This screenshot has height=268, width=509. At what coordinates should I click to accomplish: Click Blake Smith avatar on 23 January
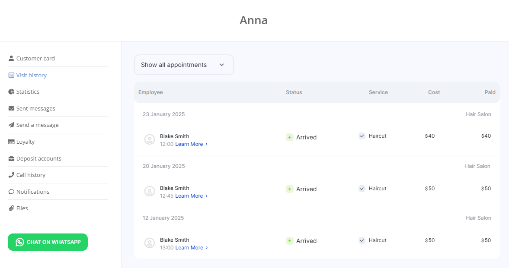(150, 139)
